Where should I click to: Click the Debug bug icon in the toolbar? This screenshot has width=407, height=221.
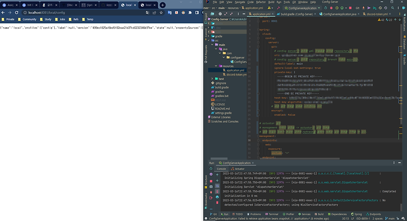(x=331, y=8)
